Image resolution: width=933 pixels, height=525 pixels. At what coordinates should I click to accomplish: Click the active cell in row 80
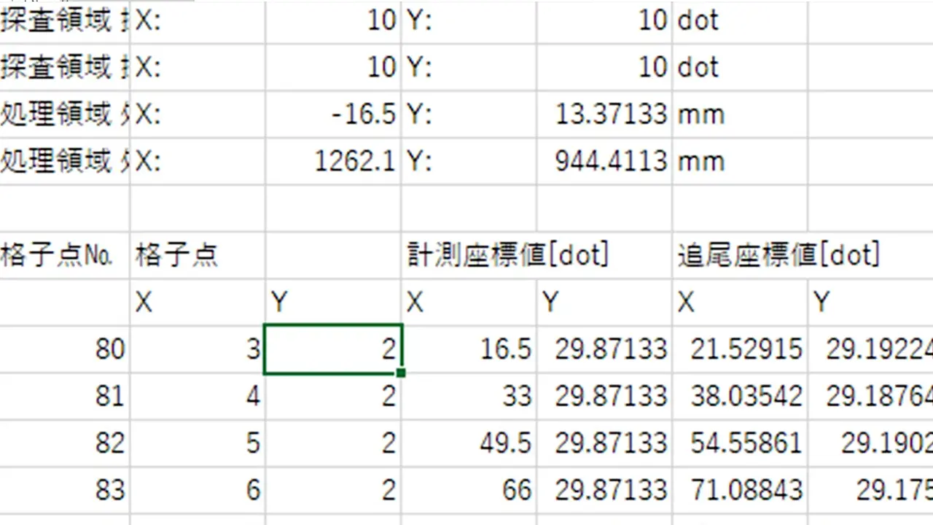[333, 349]
